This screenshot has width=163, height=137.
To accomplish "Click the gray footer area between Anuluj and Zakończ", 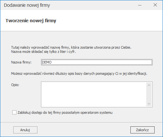I will coord(84,130).
